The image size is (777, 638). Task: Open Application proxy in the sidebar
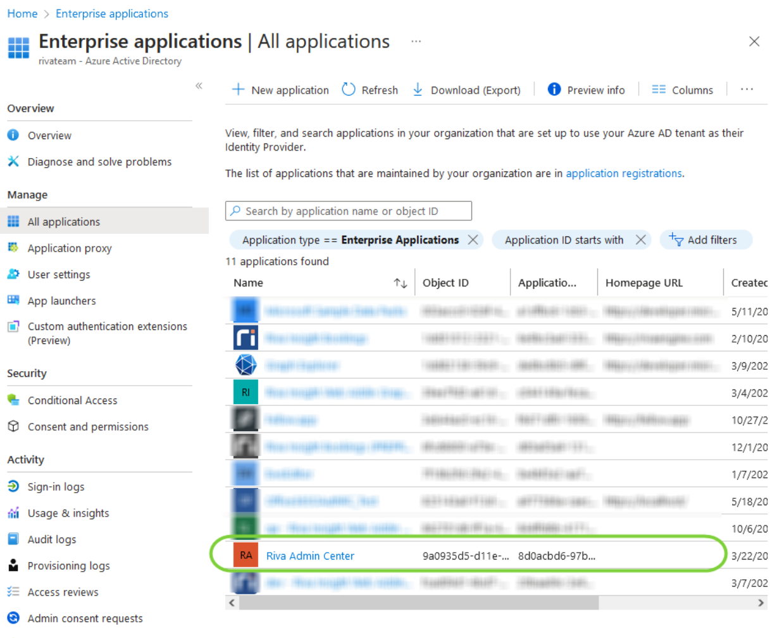70,248
